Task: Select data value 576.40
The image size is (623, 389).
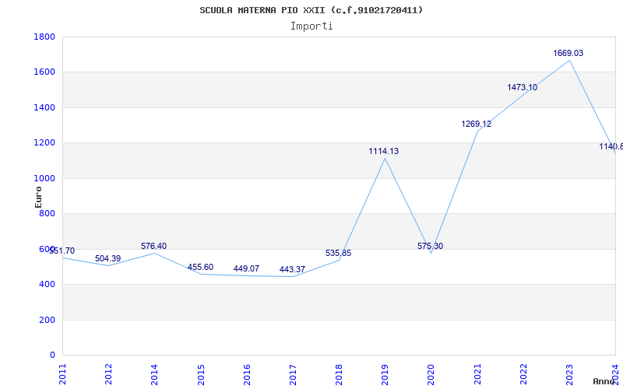Action: pyautogui.click(x=153, y=246)
